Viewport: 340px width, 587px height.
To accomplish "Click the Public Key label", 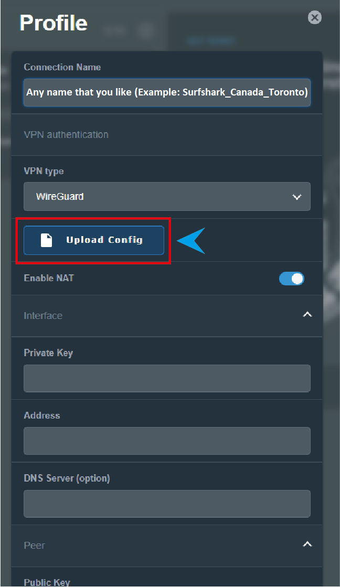I will pos(47,582).
